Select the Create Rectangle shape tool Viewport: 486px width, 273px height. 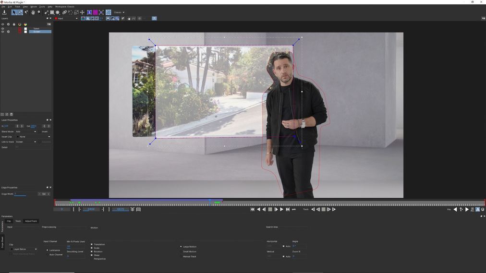coord(52,12)
